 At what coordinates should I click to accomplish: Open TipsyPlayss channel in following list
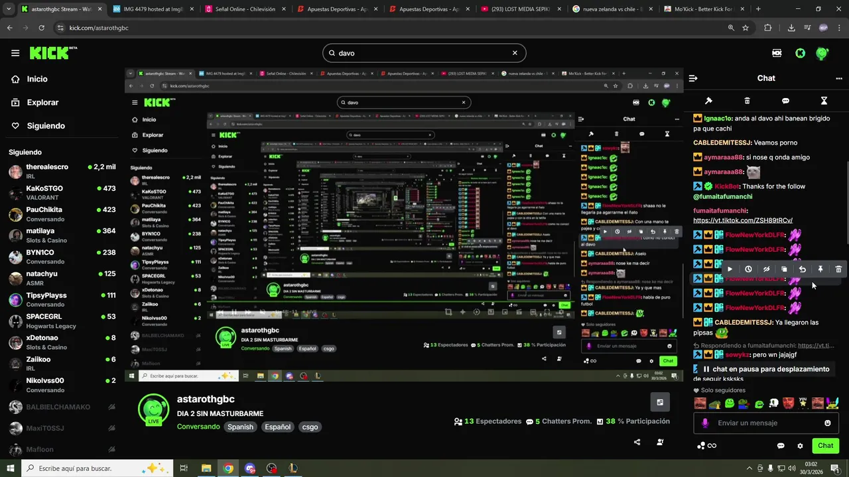pos(62,299)
